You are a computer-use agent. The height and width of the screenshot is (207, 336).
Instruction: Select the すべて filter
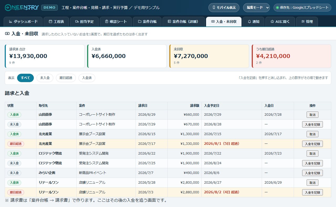25,78
